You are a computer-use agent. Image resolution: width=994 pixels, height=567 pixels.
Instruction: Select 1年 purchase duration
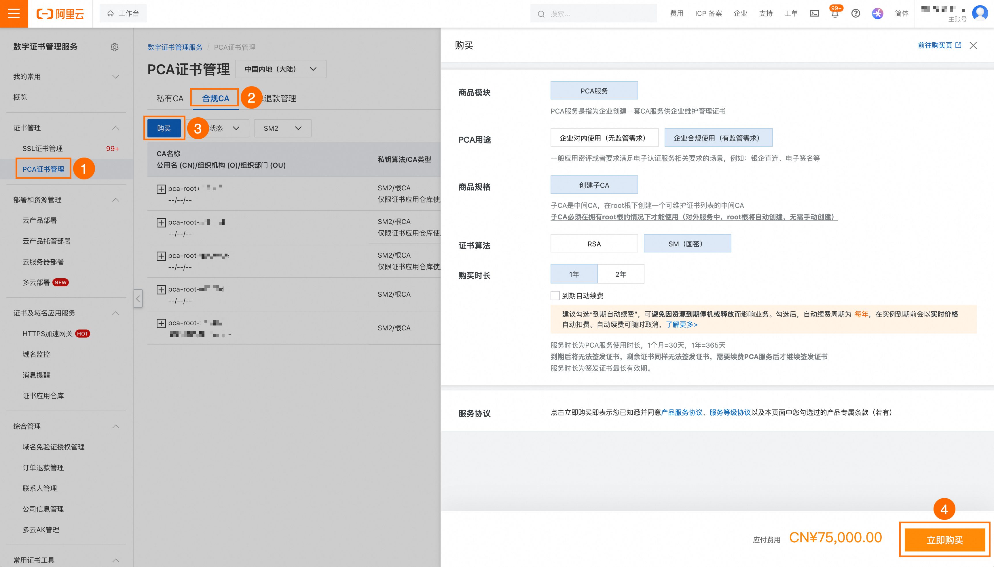pyautogui.click(x=574, y=274)
